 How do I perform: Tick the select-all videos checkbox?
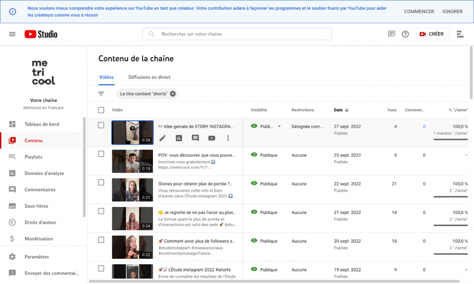[x=101, y=110]
